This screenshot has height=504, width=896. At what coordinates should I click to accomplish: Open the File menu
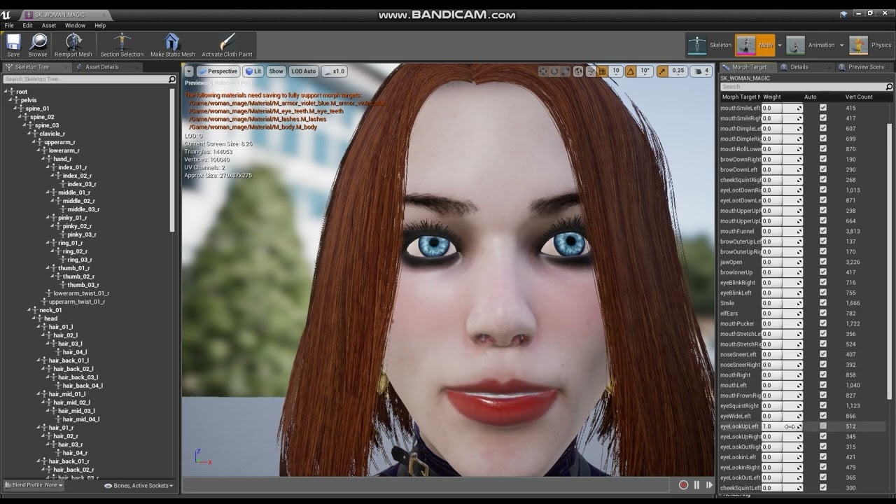point(9,25)
